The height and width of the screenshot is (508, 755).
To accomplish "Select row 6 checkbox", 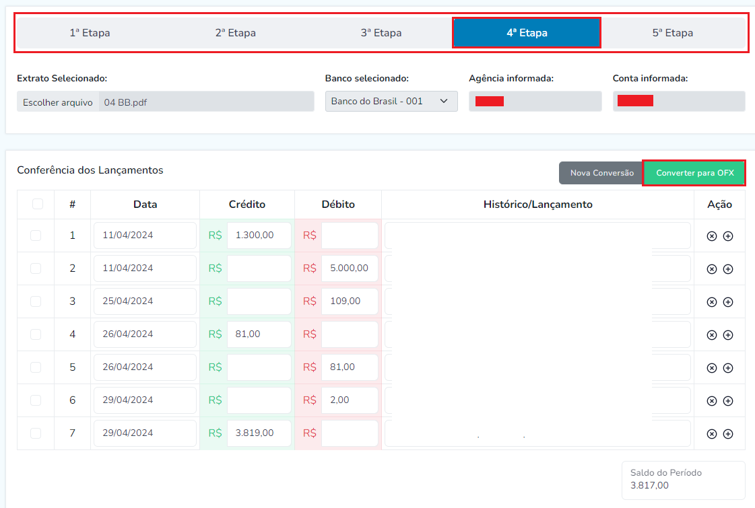I will coord(36,400).
